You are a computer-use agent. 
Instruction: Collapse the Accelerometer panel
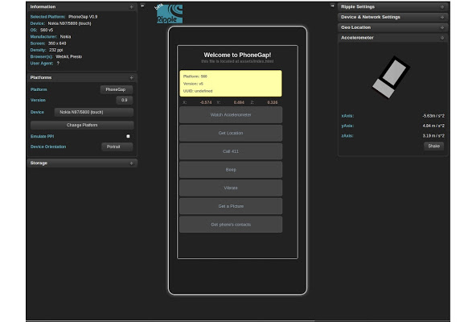click(442, 38)
